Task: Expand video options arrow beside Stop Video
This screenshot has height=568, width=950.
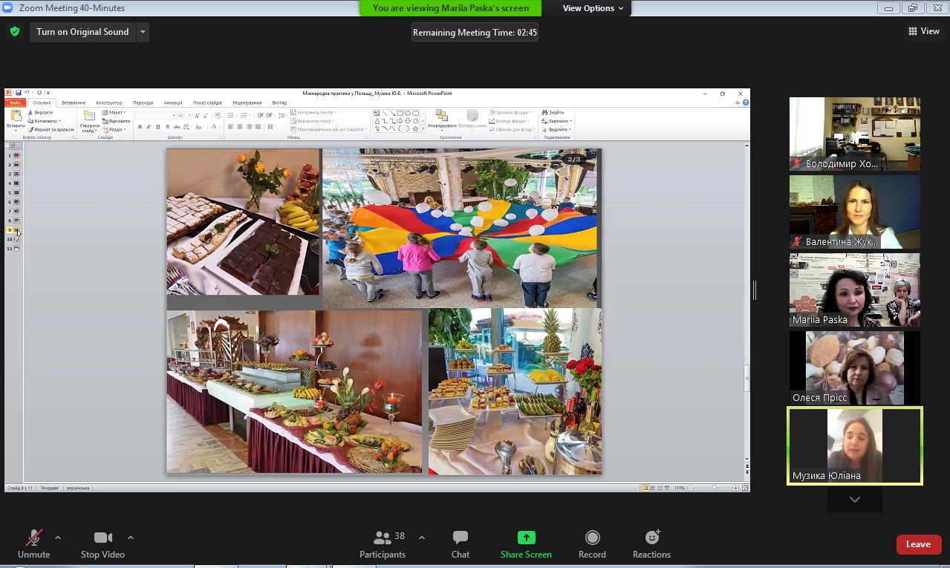Action: [131, 538]
